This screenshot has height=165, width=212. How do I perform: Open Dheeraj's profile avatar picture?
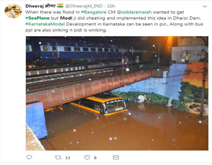(x=13, y=11)
